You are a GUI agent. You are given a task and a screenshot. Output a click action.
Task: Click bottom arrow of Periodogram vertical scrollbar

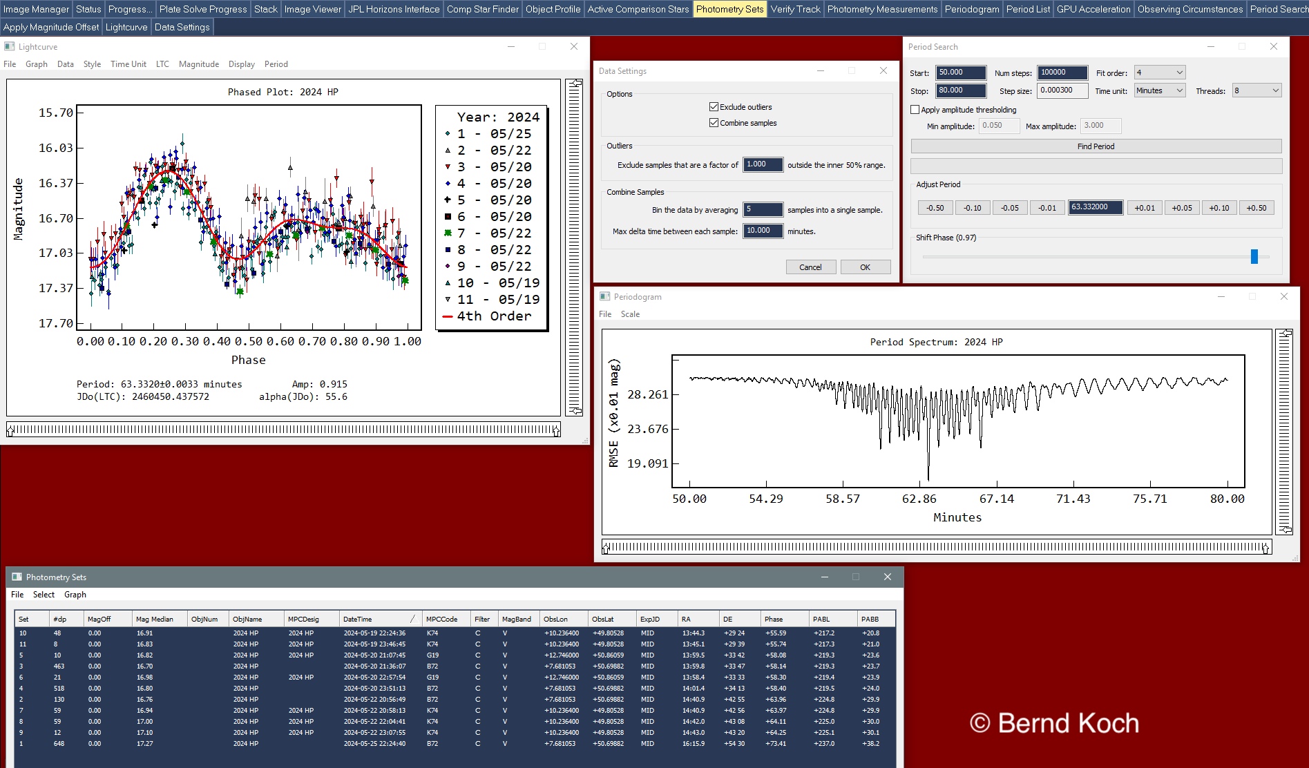pyautogui.click(x=1285, y=529)
